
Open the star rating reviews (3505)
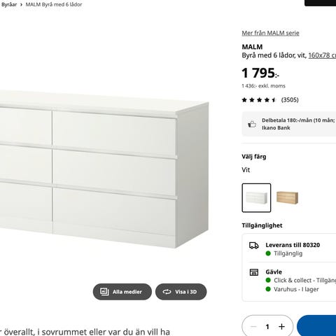pos(270,100)
